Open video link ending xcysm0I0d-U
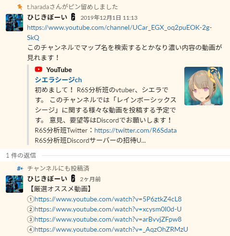Screen dimensions: 230x236 pyautogui.click(x=108, y=209)
